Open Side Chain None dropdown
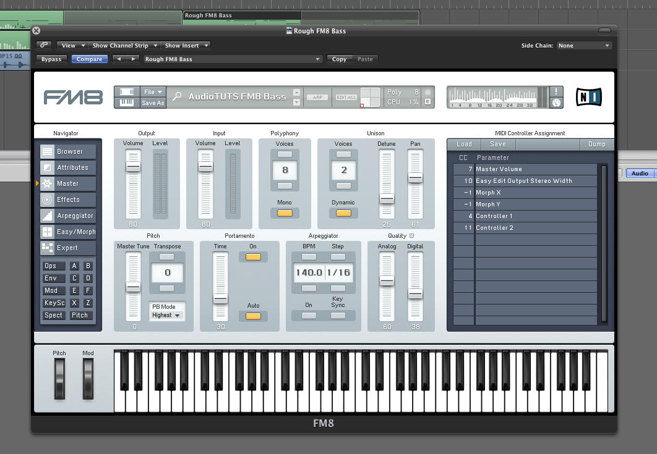 click(584, 45)
